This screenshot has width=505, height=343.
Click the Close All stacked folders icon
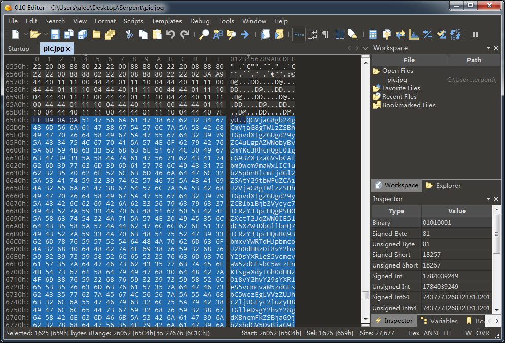coord(110,34)
